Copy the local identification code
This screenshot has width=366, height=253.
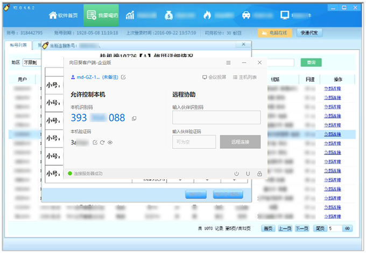135,118
